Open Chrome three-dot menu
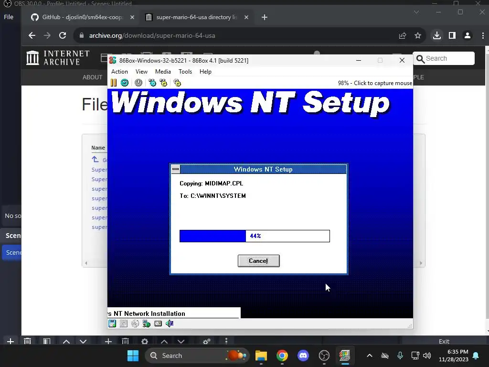Image resolution: width=489 pixels, height=367 pixels. click(483, 35)
